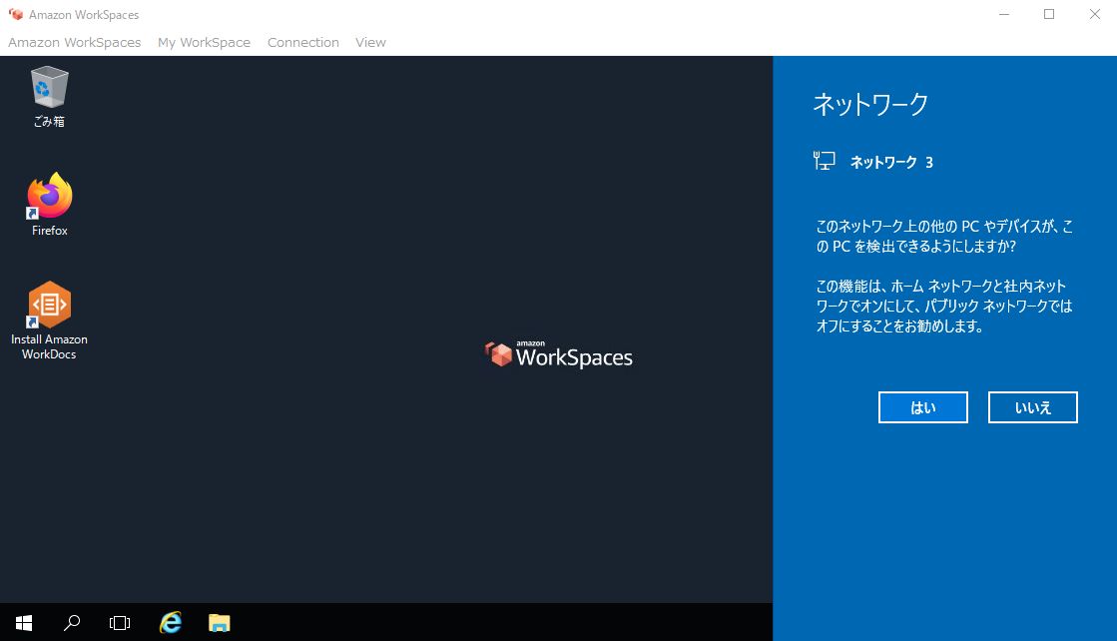The height and width of the screenshot is (641, 1117).
Task: Open File Explorer from the taskbar
Action: coord(220,623)
